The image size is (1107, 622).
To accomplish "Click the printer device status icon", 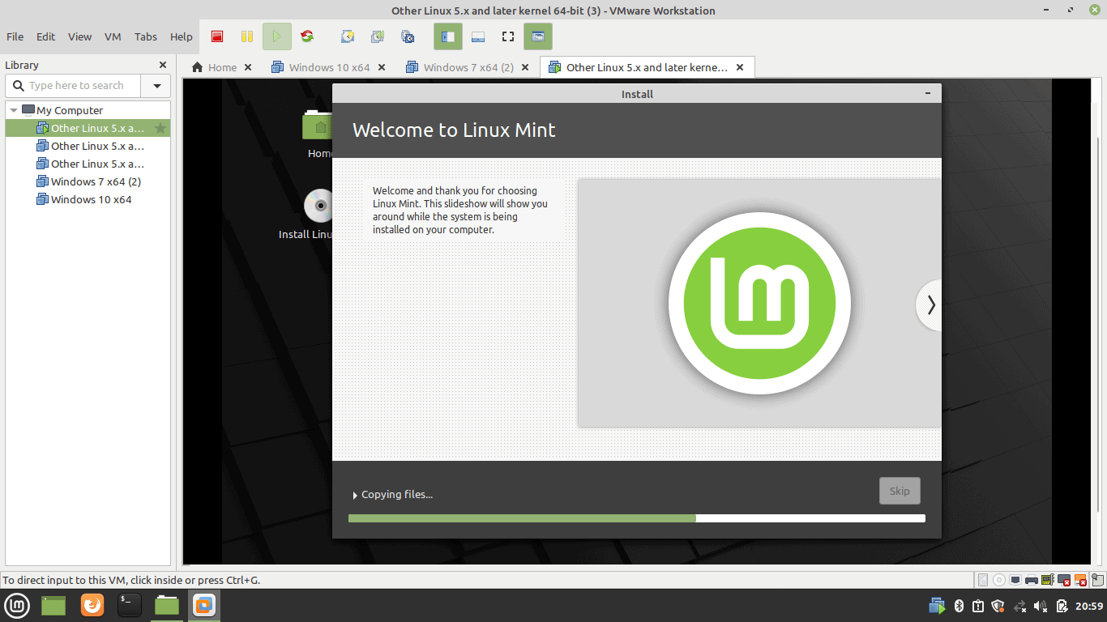I will click(1032, 580).
